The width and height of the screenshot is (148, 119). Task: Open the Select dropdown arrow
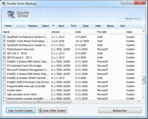[53, 26]
